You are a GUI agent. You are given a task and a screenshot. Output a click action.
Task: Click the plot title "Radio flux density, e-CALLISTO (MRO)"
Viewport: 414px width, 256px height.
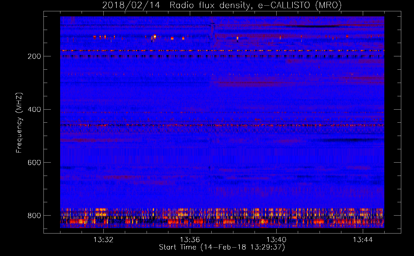tap(256, 5)
